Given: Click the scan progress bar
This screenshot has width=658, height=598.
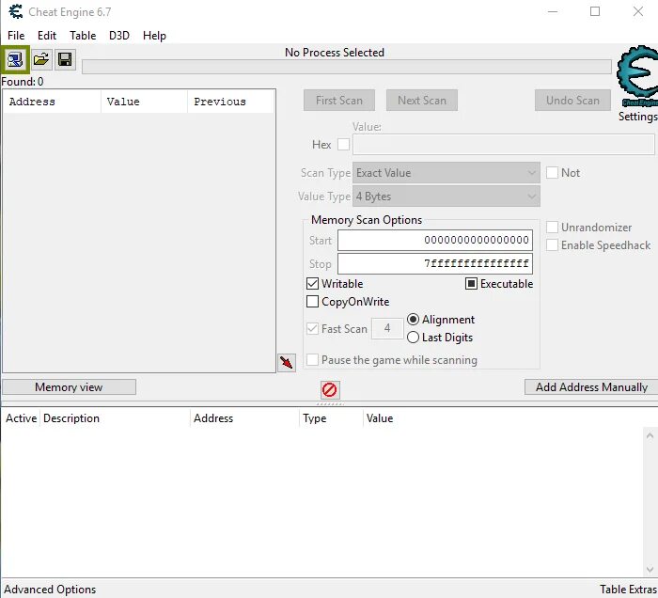Looking at the screenshot, I should 347,67.
